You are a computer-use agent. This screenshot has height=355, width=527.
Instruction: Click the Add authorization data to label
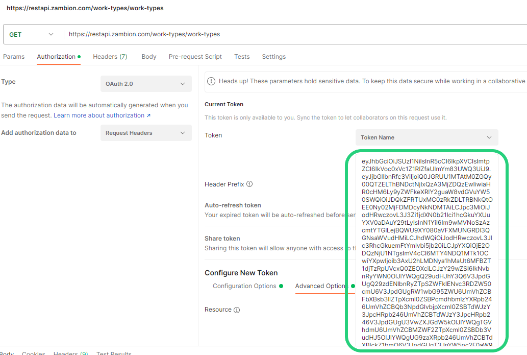pyautogui.click(x=39, y=133)
